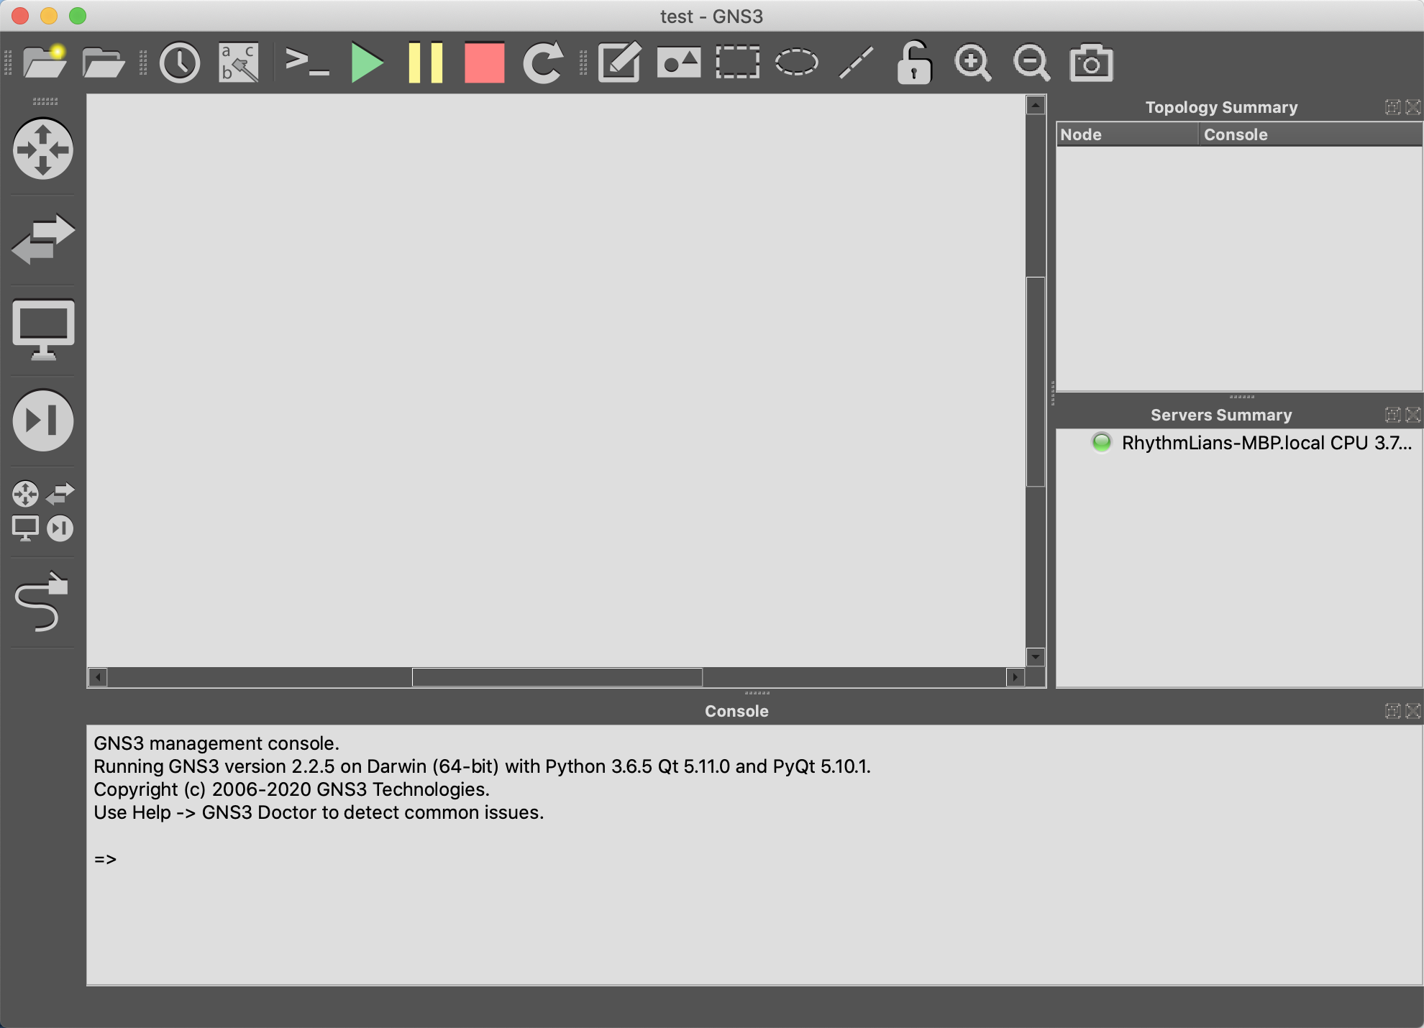Image resolution: width=1424 pixels, height=1028 pixels.
Task: Select the Add a link cable tool
Action: (x=42, y=602)
